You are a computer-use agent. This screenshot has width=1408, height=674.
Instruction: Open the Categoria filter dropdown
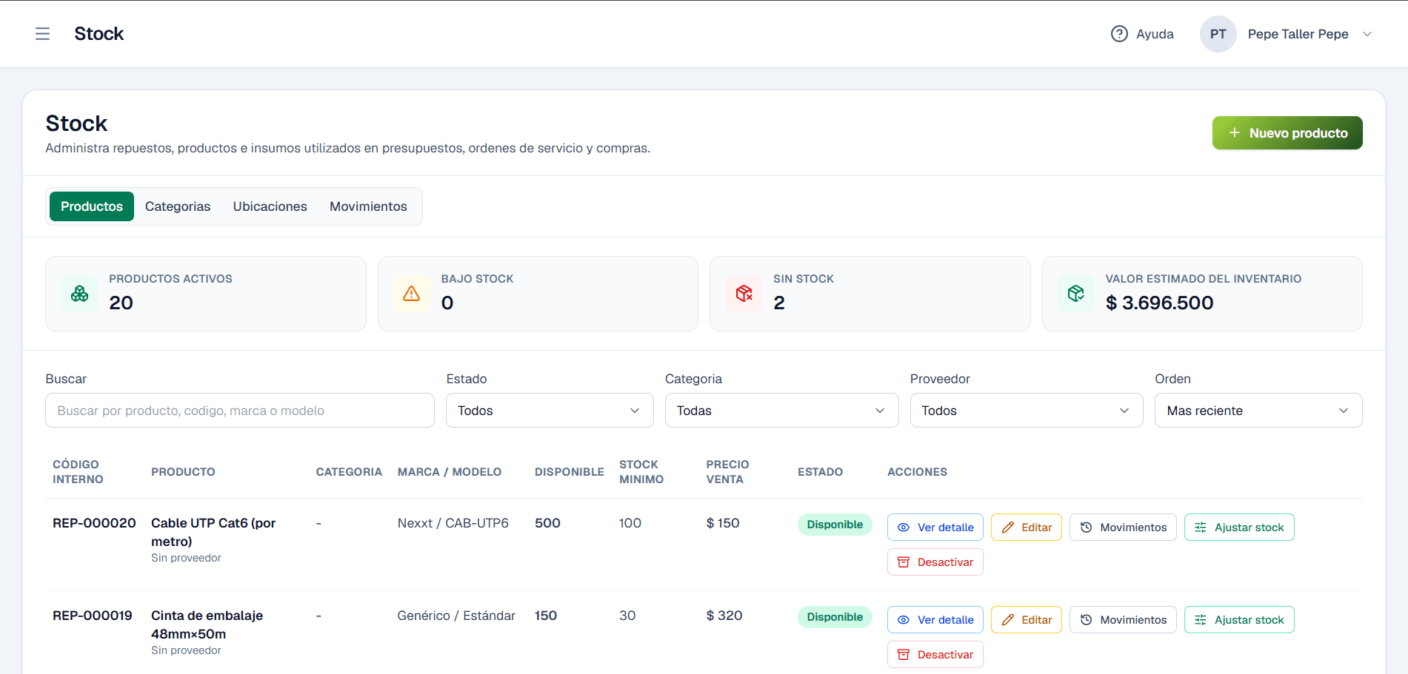[781, 411]
